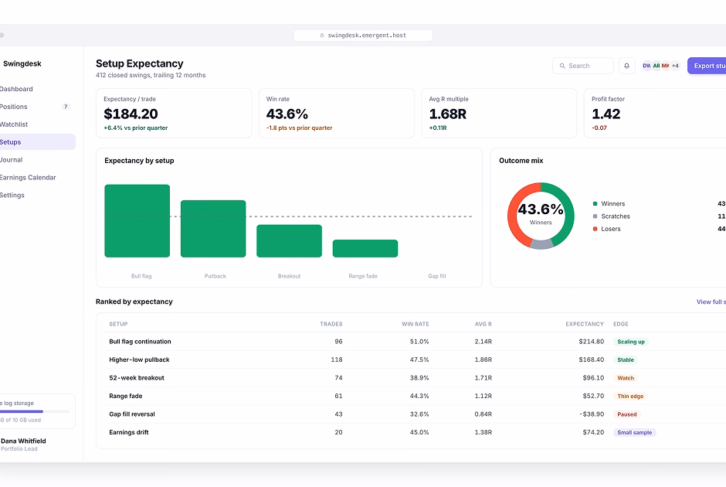Image resolution: width=726 pixels, height=487 pixels.
Task: Open the Avg R multiple card
Action: [x=499, y=114]
